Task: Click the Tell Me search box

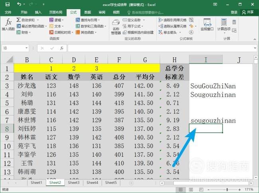Action: (145, 13)
